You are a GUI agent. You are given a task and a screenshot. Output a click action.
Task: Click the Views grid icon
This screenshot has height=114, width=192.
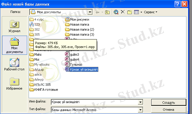coord(136,12)
